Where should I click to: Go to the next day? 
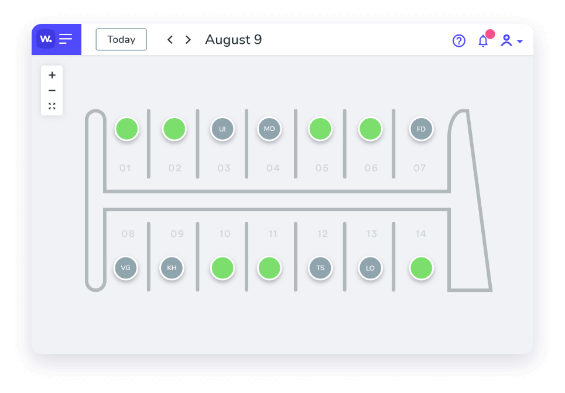coord(188,40)
